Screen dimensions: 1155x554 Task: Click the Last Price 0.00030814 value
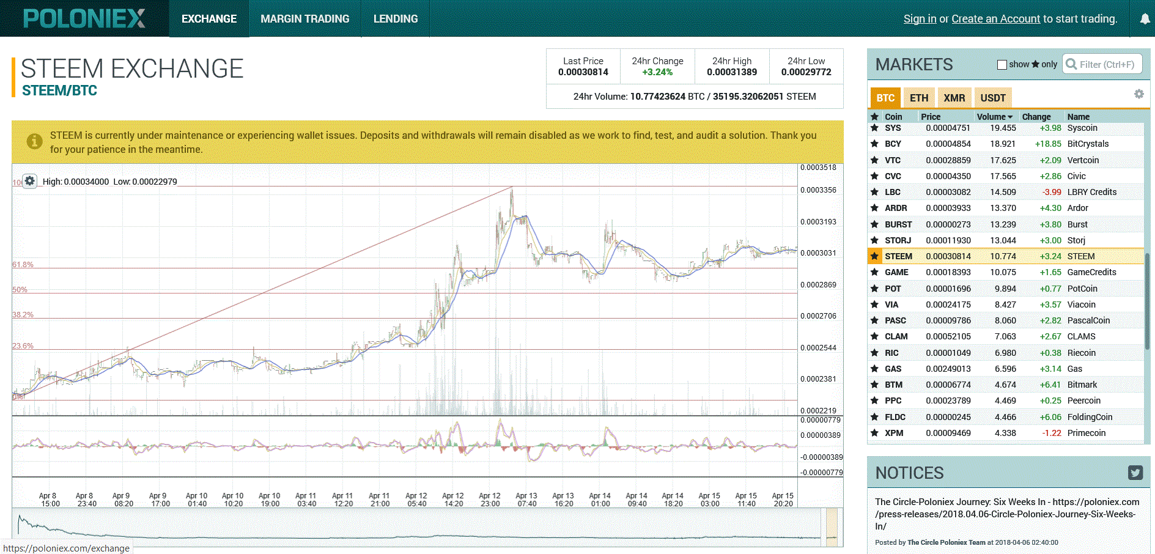(x=583, y=72)
